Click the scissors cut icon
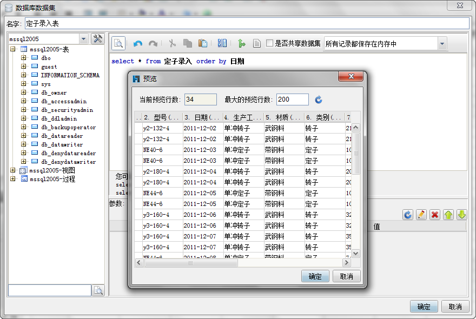 click(172, 43)
